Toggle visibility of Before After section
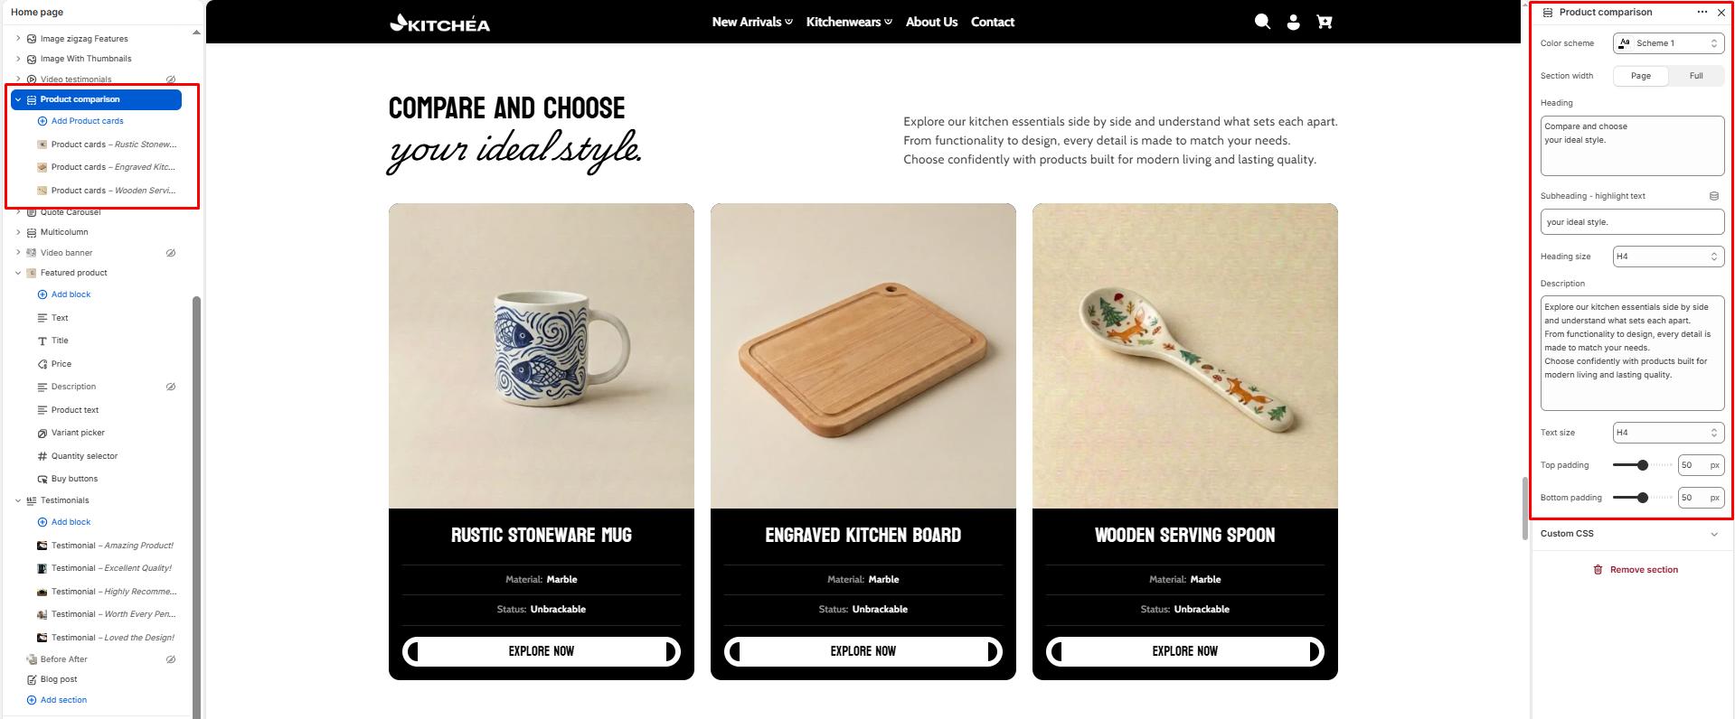Viewport: 1735px width, 719px height. click(x=171, y=659)
